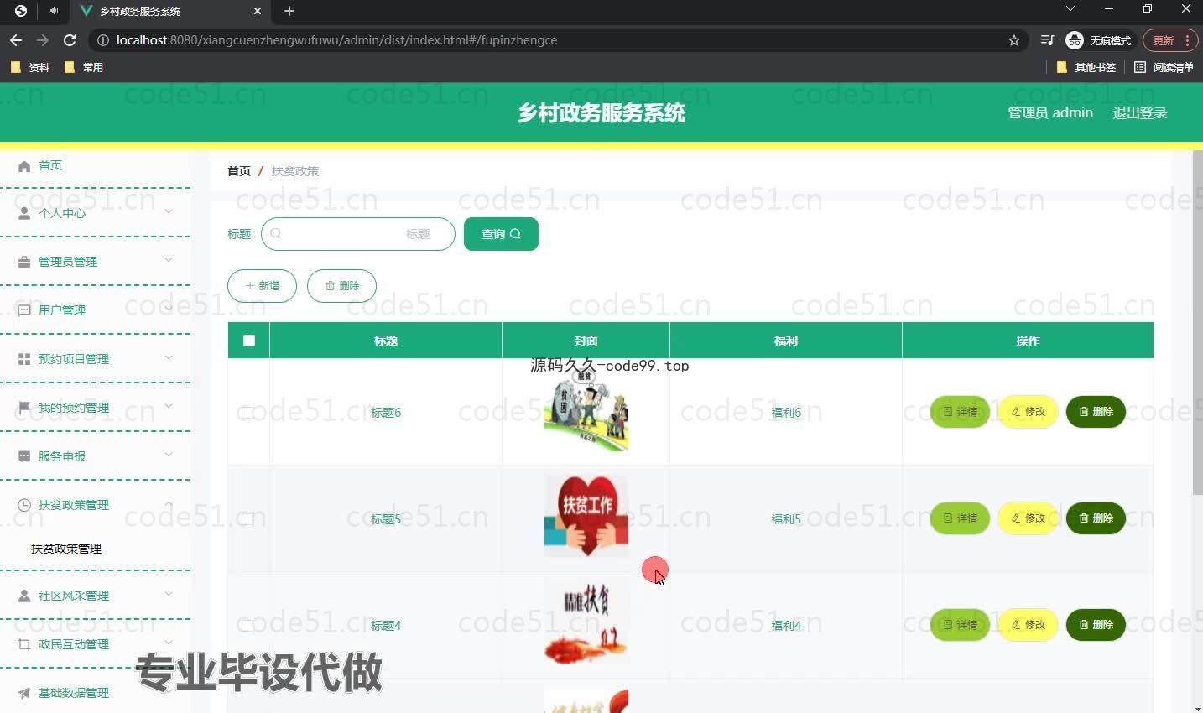
Task: Click 修改 for row 标题4
Action: pyautogui.click(x=1028, y=625)
